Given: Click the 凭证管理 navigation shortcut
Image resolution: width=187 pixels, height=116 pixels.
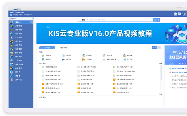Looking at the screenshot, I should tap(107, 55).
